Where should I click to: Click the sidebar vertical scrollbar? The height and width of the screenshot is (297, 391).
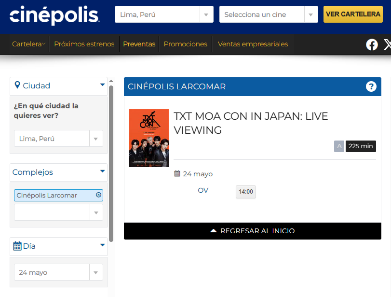pos(111,164)
